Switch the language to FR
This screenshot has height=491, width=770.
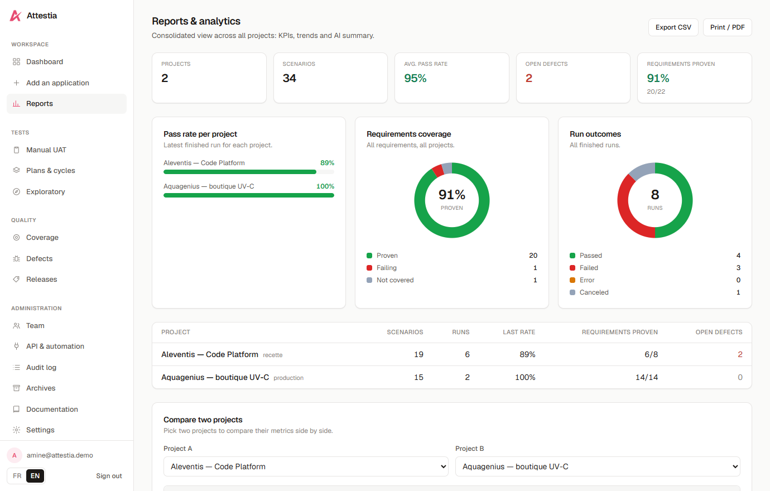(x=17, y=476)
